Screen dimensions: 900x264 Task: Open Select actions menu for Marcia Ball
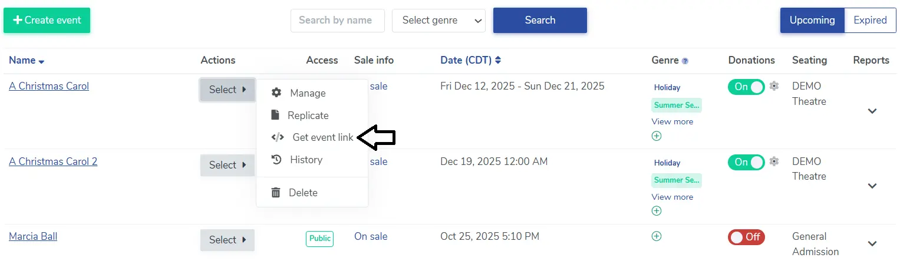227,240
